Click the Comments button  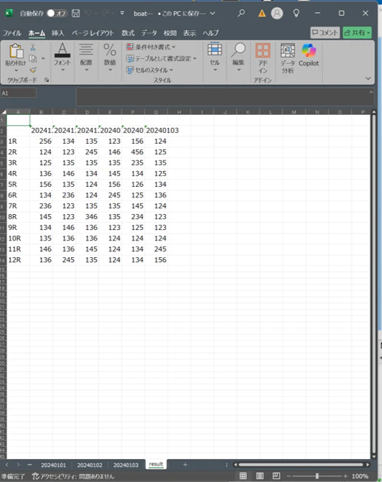[x=324, y=32]
